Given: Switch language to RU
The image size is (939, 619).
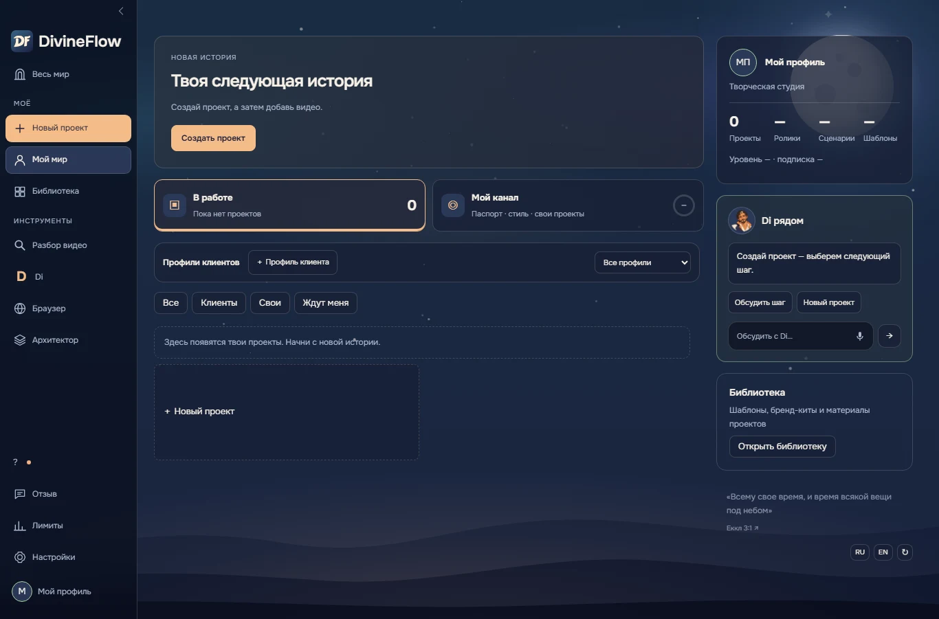Looking at the screenshot, I should coord(860,552).
